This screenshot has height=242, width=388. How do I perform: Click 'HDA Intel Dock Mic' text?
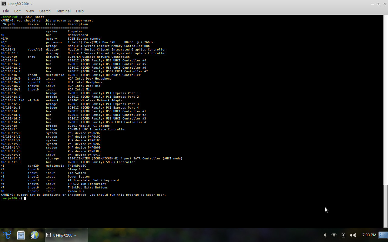pyautogui.click(x=84, y=86)
